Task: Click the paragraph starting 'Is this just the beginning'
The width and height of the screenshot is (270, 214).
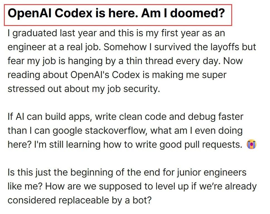Action: [132, 186]
